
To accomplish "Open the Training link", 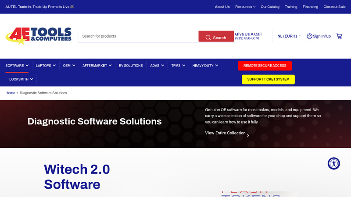I will (291, 7).
